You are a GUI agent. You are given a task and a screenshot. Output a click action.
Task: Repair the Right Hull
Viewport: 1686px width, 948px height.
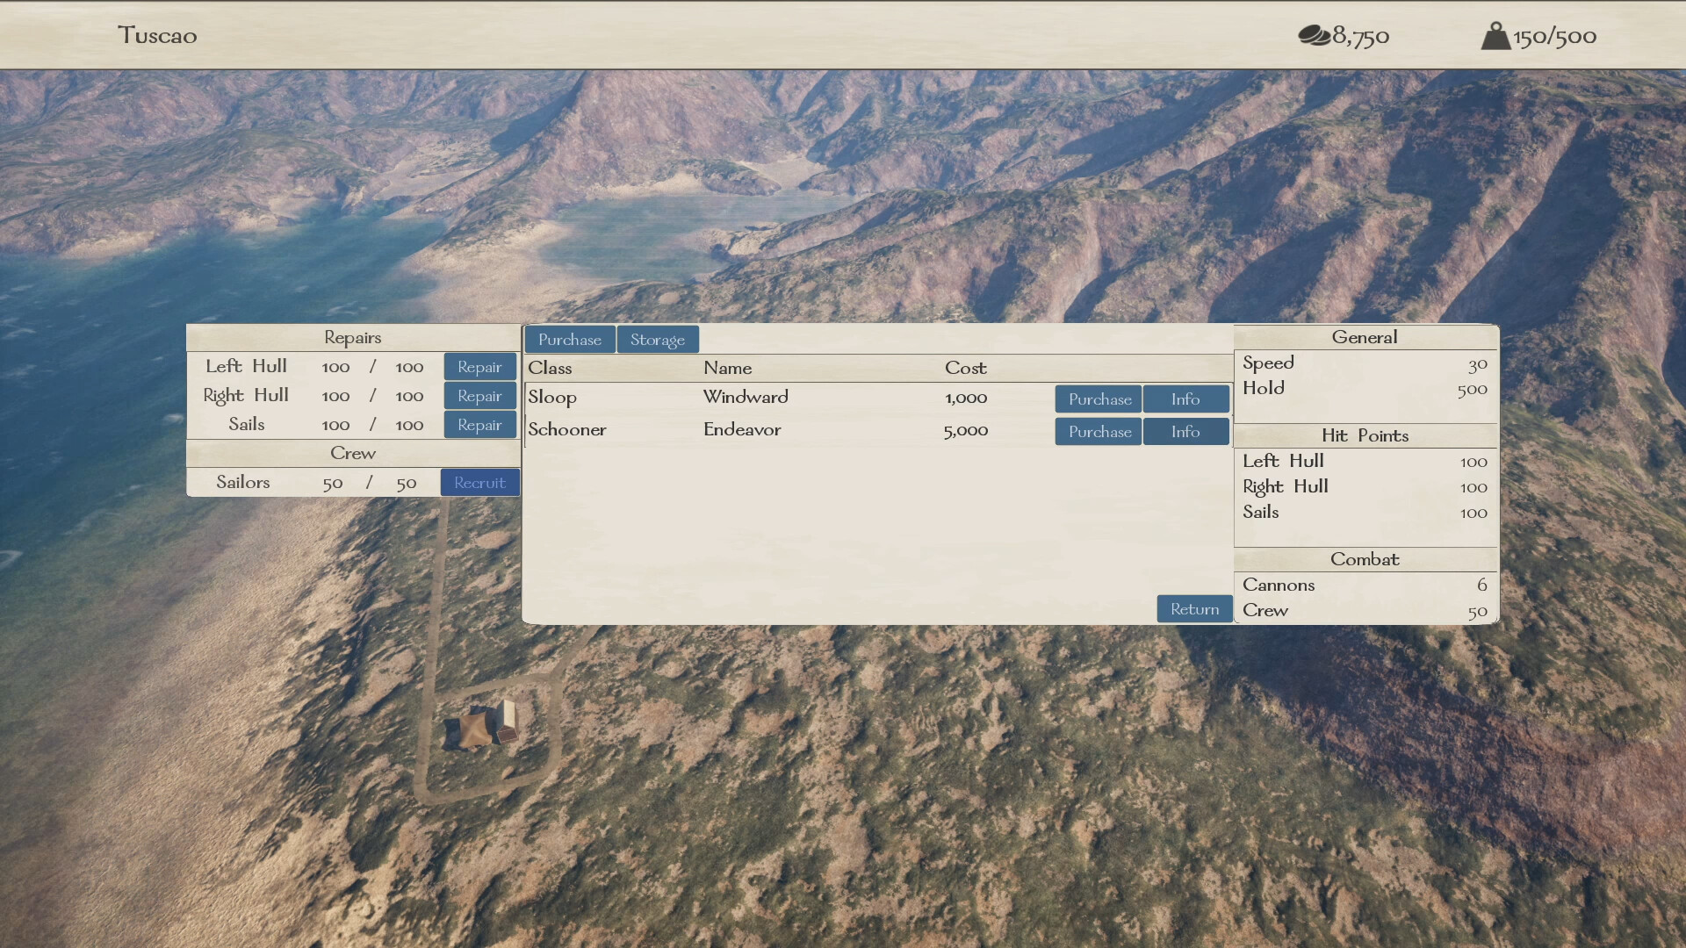point(479,396)
